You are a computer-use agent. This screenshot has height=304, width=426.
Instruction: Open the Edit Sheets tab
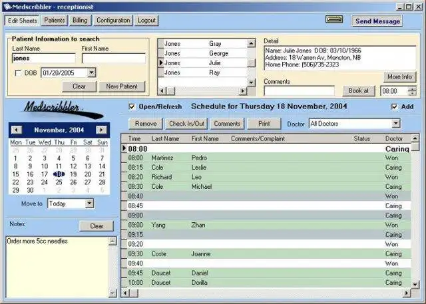click(x=22, y=21)
